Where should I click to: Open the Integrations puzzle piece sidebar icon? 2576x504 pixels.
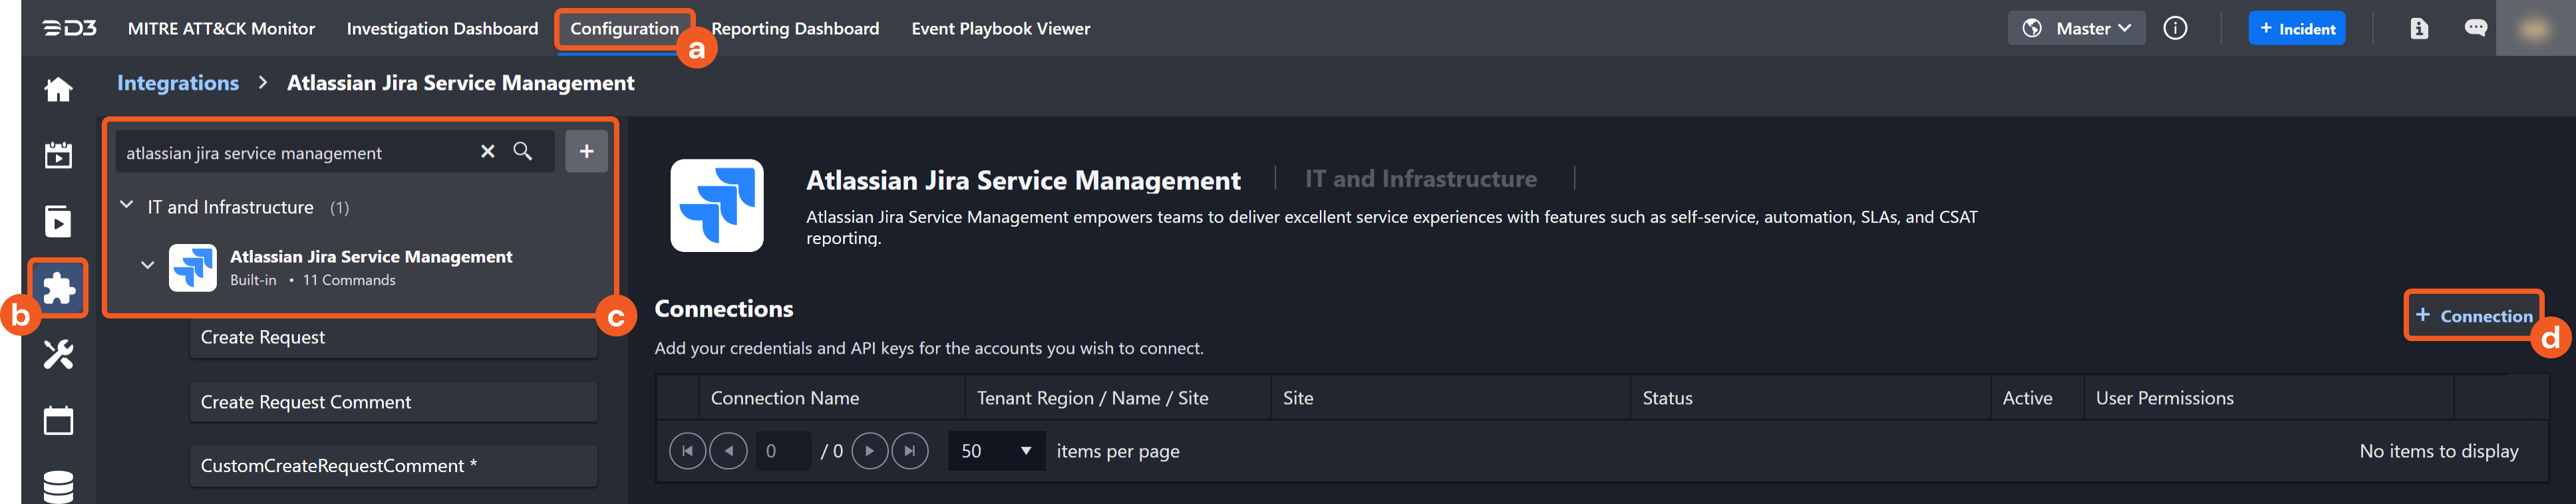[59, 288]
